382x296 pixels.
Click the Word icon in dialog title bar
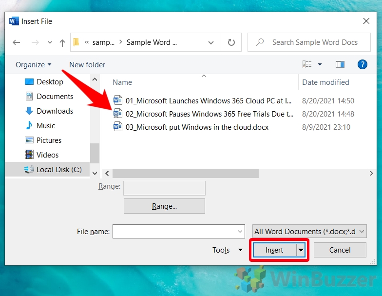click(14, 21)
